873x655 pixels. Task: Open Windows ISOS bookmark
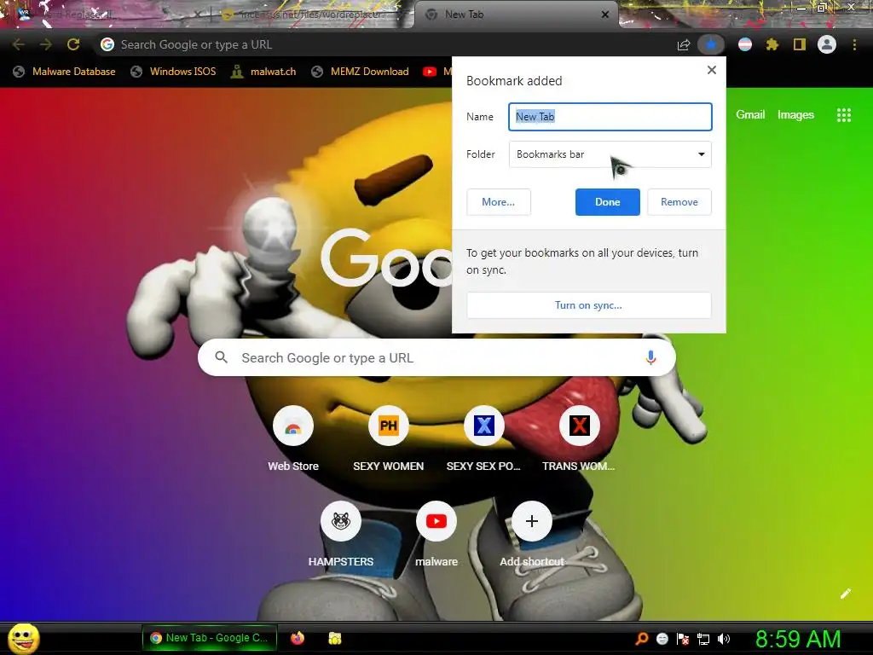[173, 72]
